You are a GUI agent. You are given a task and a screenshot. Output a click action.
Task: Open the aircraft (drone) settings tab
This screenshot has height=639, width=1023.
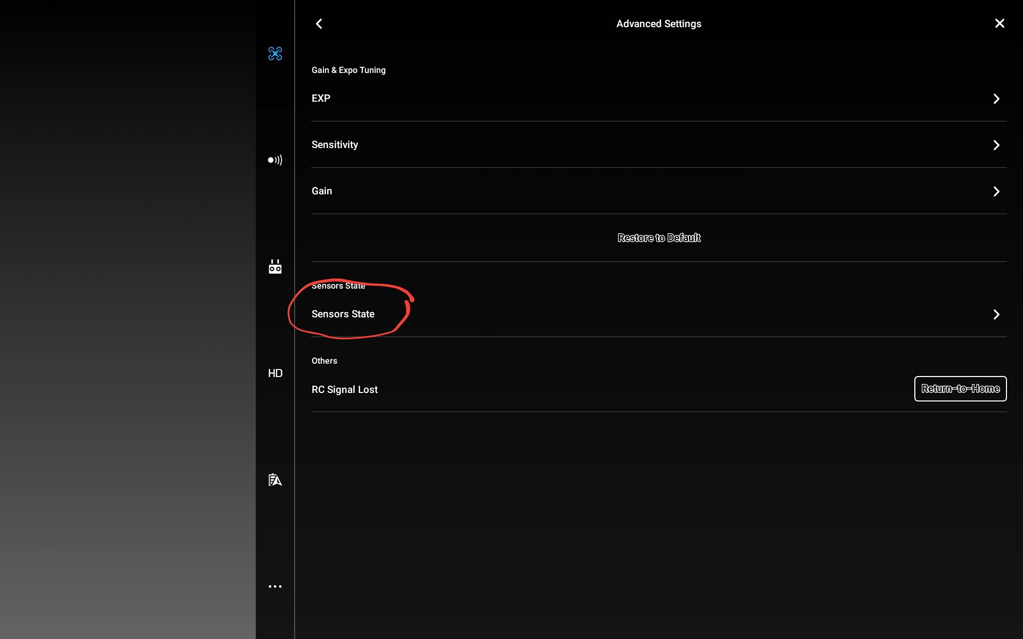pyautogui.click(x=275, y=53)
